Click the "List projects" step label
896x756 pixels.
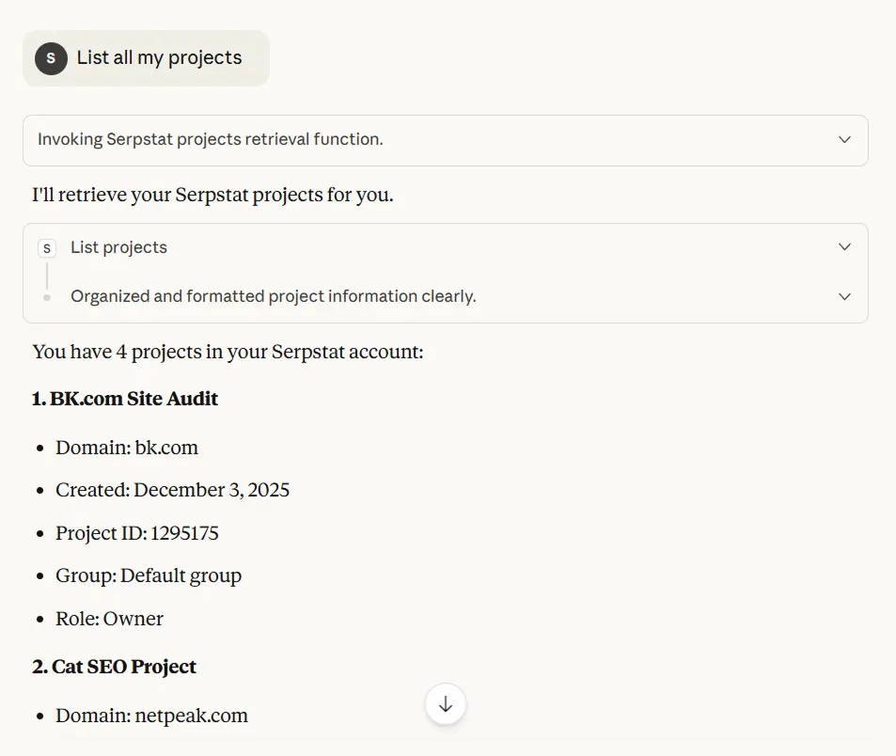click(118, 247)
